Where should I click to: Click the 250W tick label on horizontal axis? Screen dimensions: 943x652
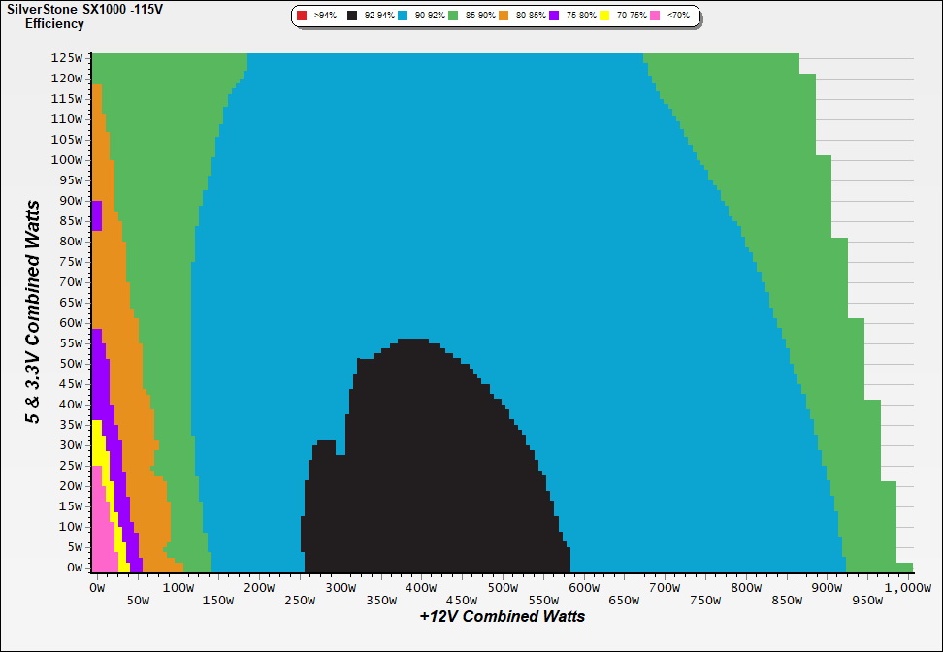[x=300, y=600]
